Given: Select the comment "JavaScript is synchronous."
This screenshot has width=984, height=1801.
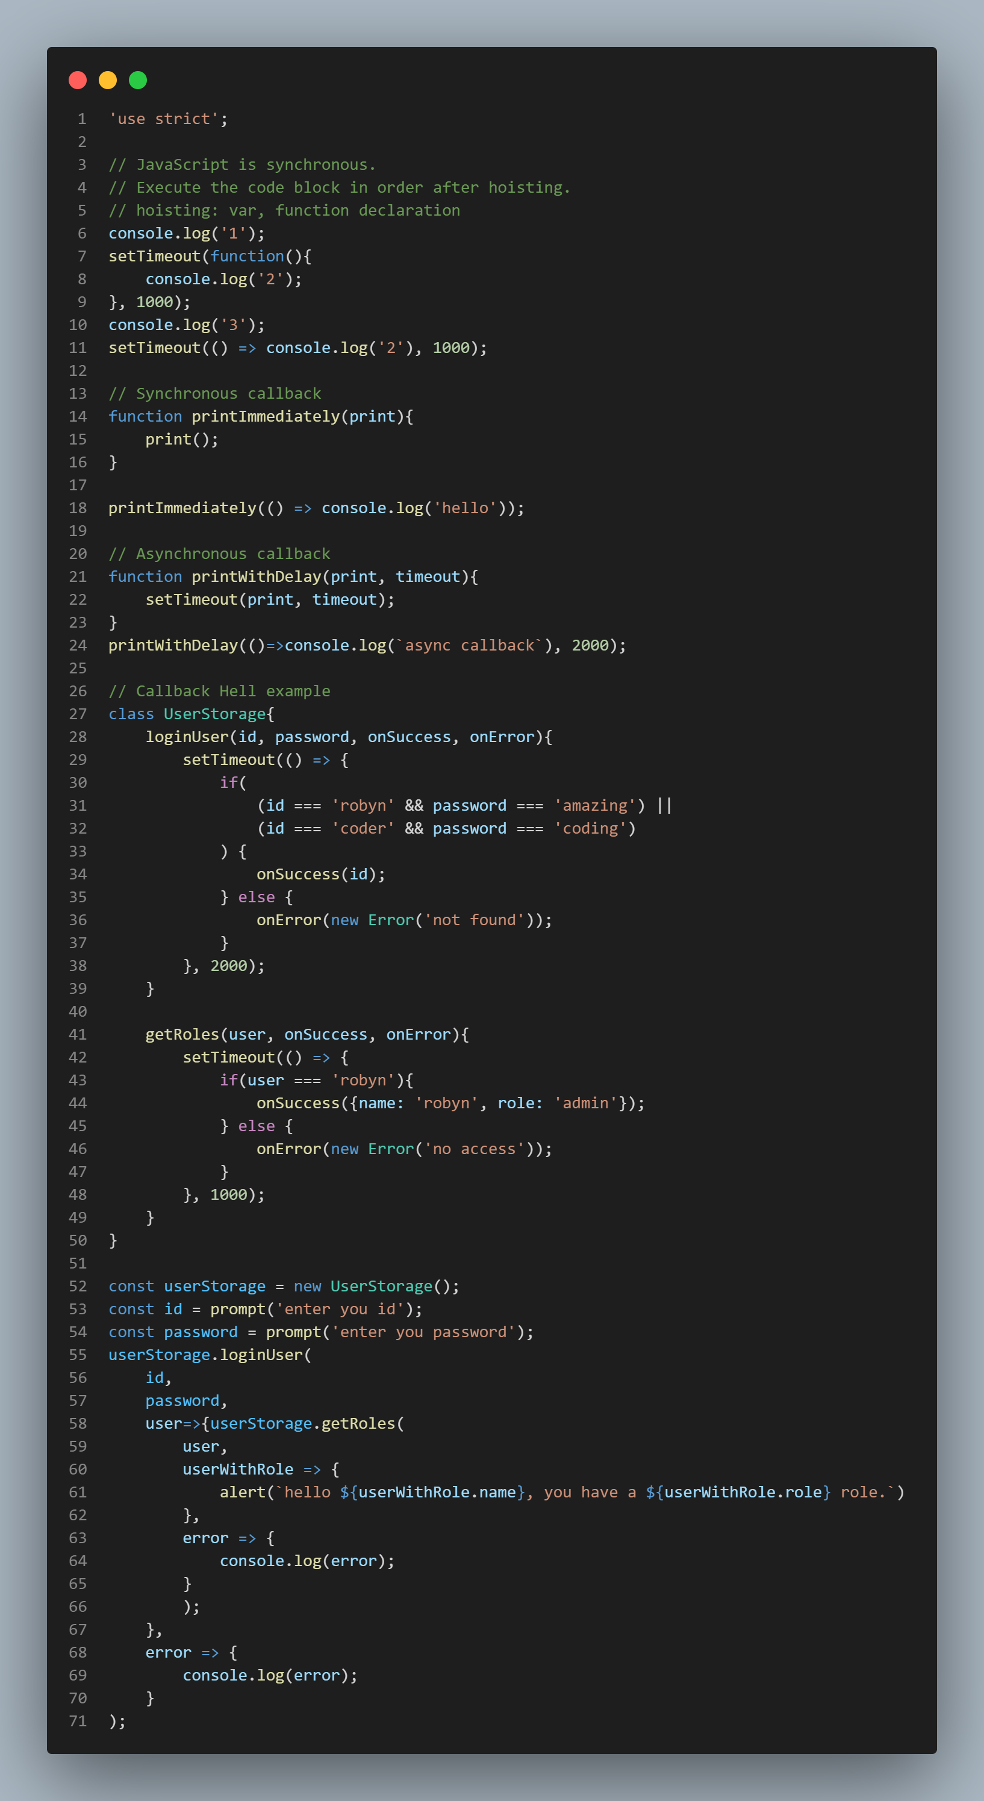Looking at the screenshot, I should pos(242,165).
